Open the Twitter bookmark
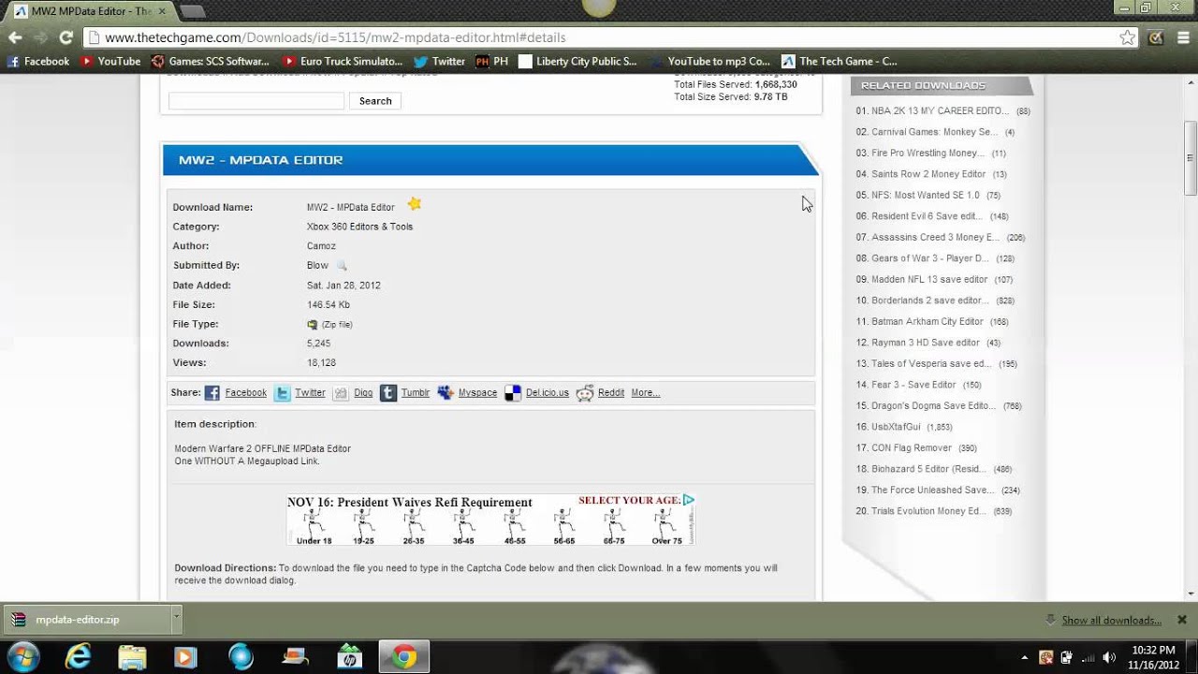 [439, 61]
